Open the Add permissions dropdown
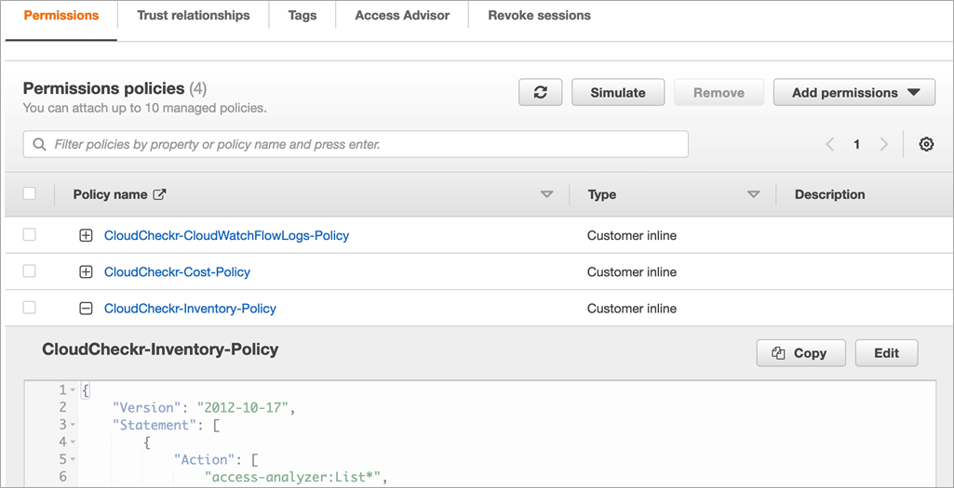This screenshot has height=488, width=954. pos(856,93)
